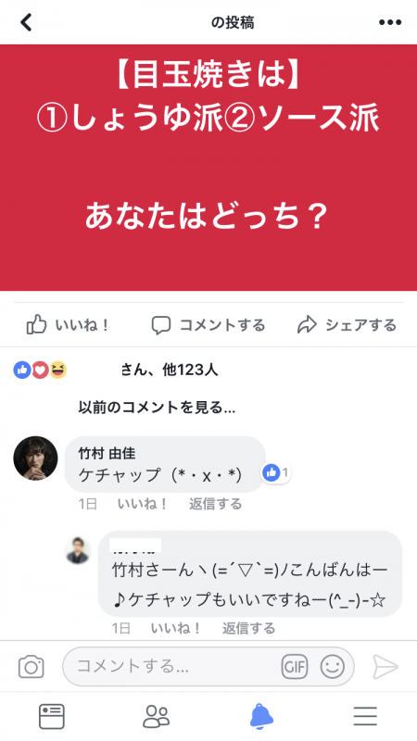Tap the send arrow to post comment
This screenshot has height=741, width=417.
click(385, 667)
